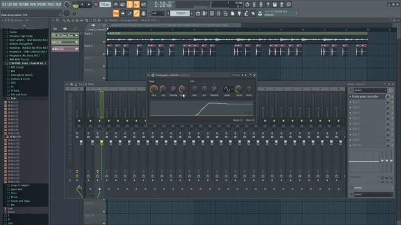This screenshot has height=225, width=401.
Task: Toggle the highlighted multilink controllers icon
Action: coord(137,13)
